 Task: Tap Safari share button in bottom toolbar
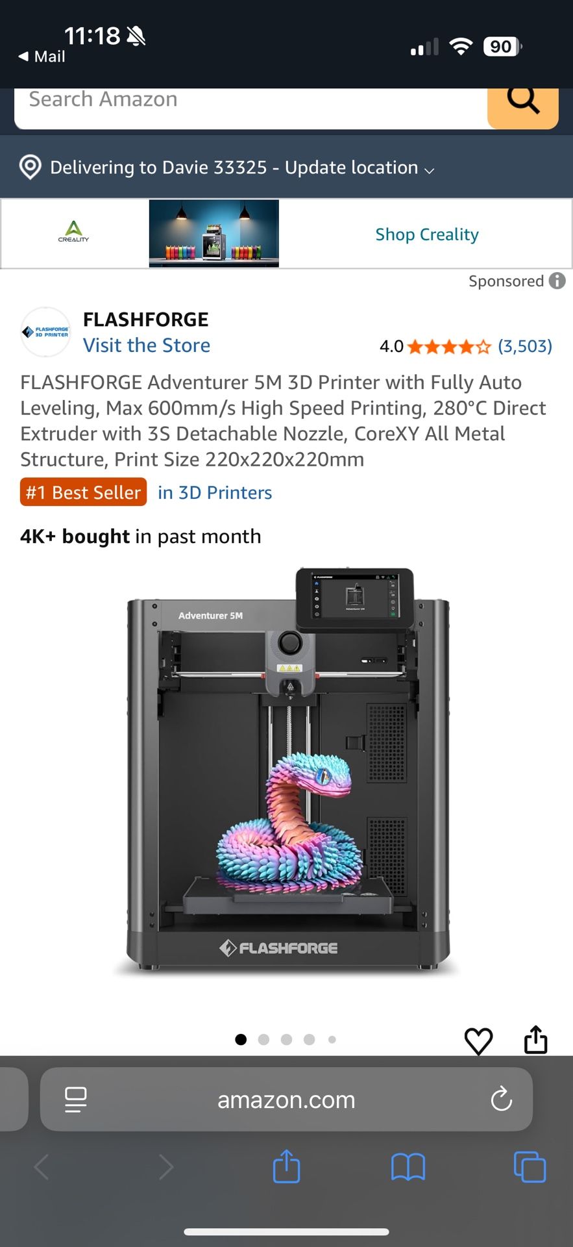[286, 1166]
